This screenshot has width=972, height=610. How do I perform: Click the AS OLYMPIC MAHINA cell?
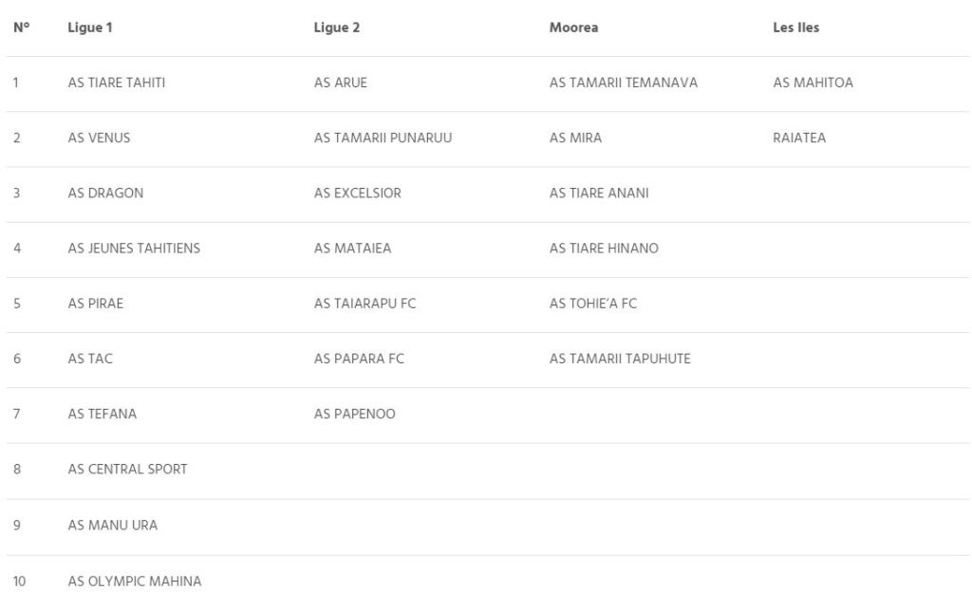click(134, 581)
